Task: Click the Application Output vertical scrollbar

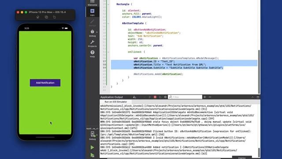Action: click(x=259, y=152)
